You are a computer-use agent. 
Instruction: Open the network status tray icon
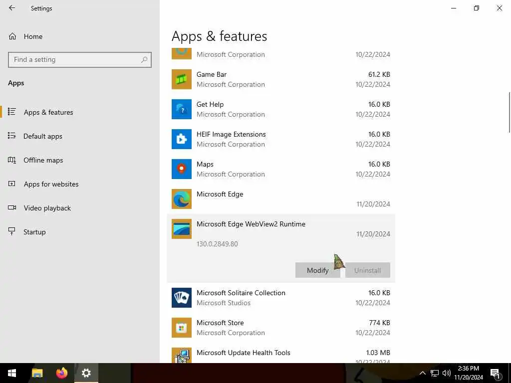tap(435, 373)
